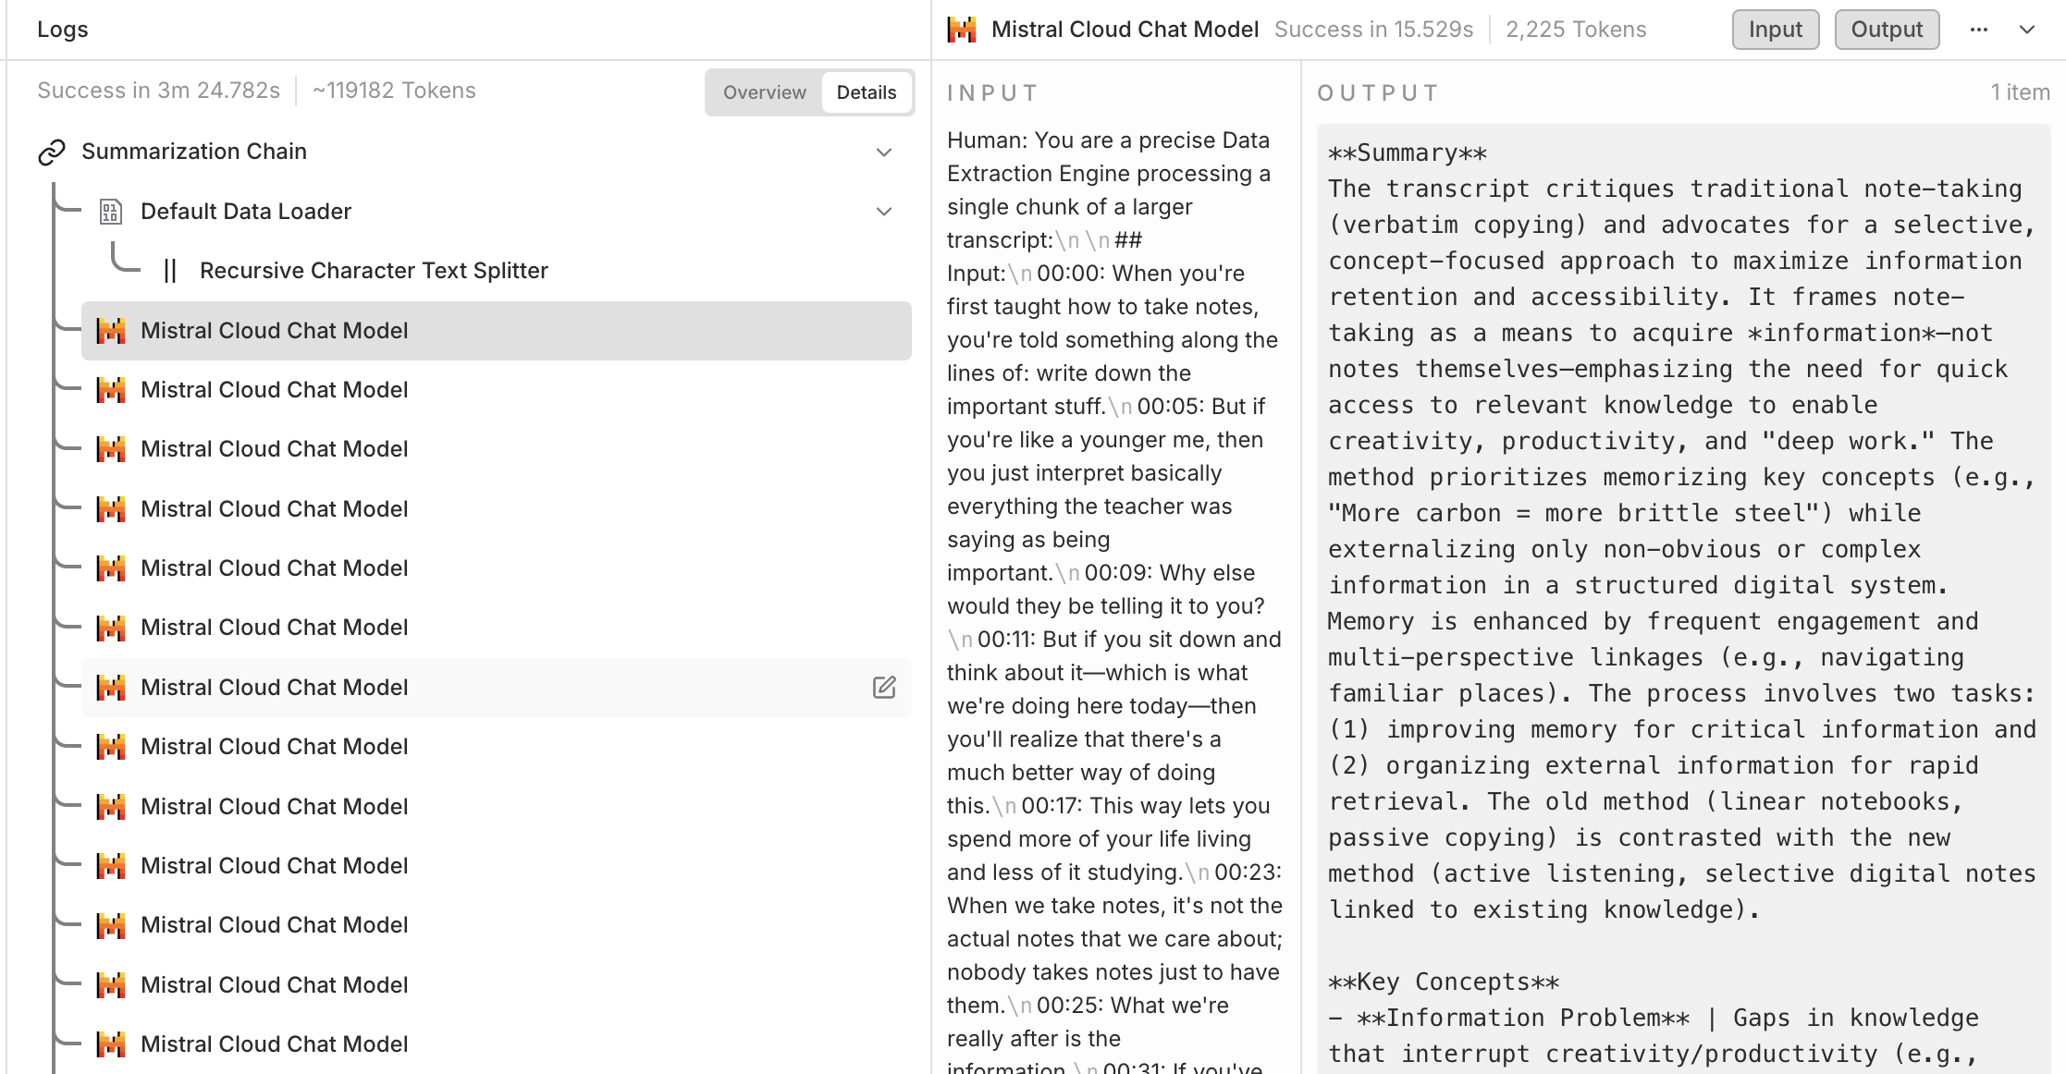Click the edit icon on the hovered Mistral row

[x=884, y=687]
